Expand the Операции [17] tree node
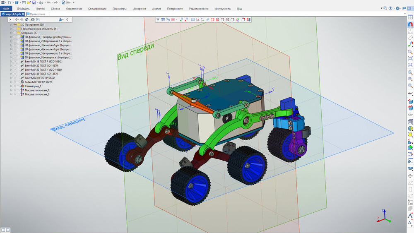The width and height of the screenshot is (414, 233). pyautogui.click(x=11, y=33)
